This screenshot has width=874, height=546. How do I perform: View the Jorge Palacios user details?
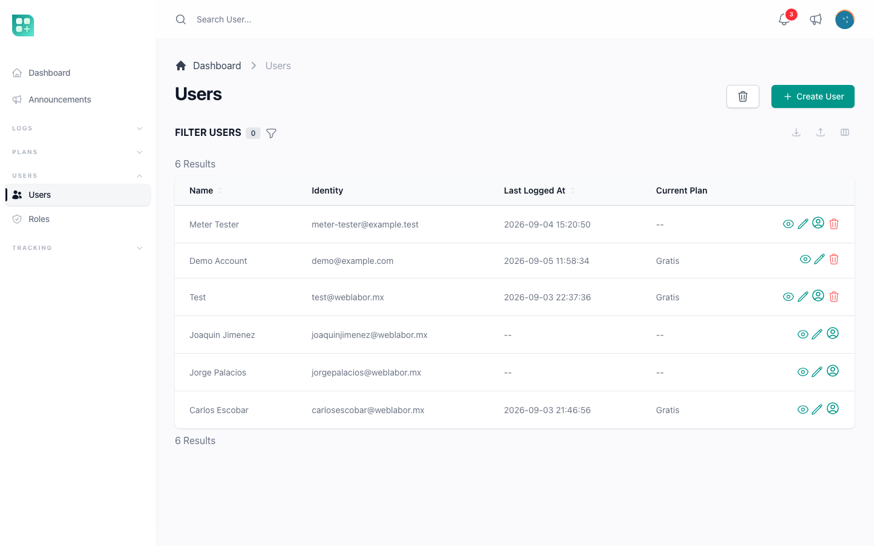tap(803, 372)
